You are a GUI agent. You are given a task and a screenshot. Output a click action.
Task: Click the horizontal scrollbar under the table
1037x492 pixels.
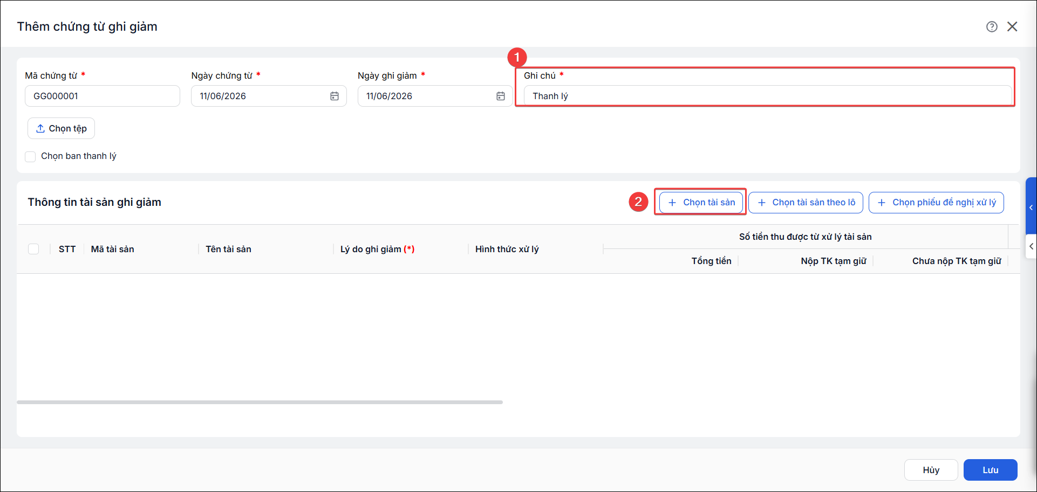260,402
